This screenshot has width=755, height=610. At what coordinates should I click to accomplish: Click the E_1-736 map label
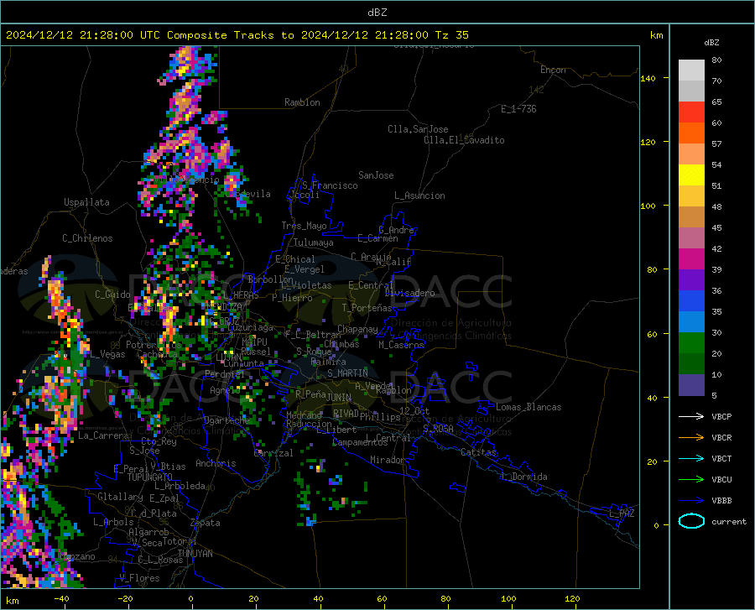[x=518, y=109]
